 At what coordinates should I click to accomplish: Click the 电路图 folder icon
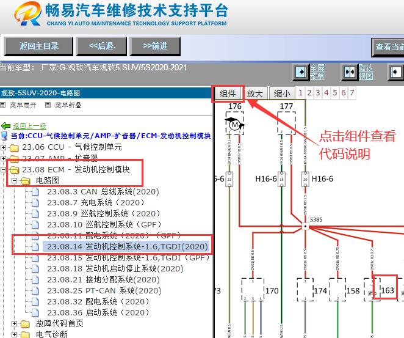(x=25, y=181)
